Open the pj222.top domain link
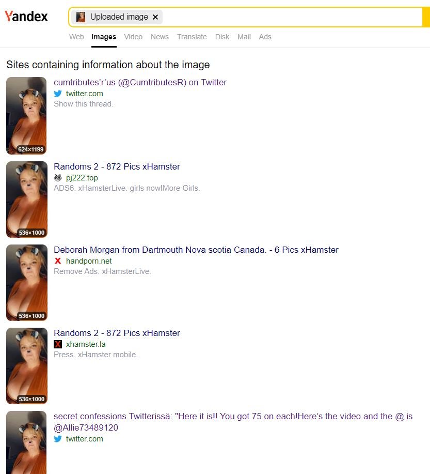This screenshot has width=430, height=474. click(82, 178)
